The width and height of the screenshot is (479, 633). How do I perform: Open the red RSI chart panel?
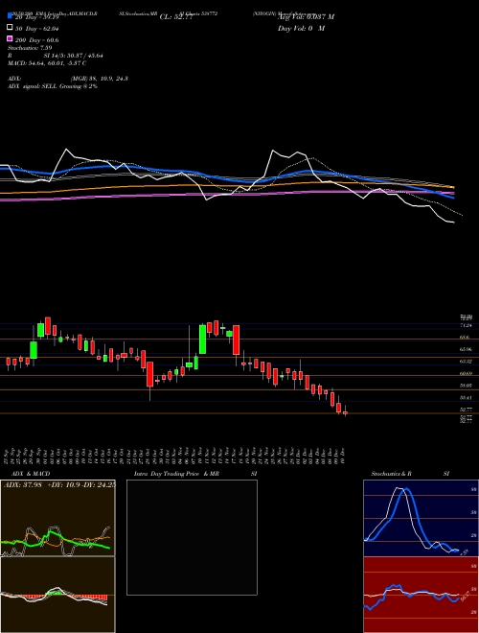[421, 595]
